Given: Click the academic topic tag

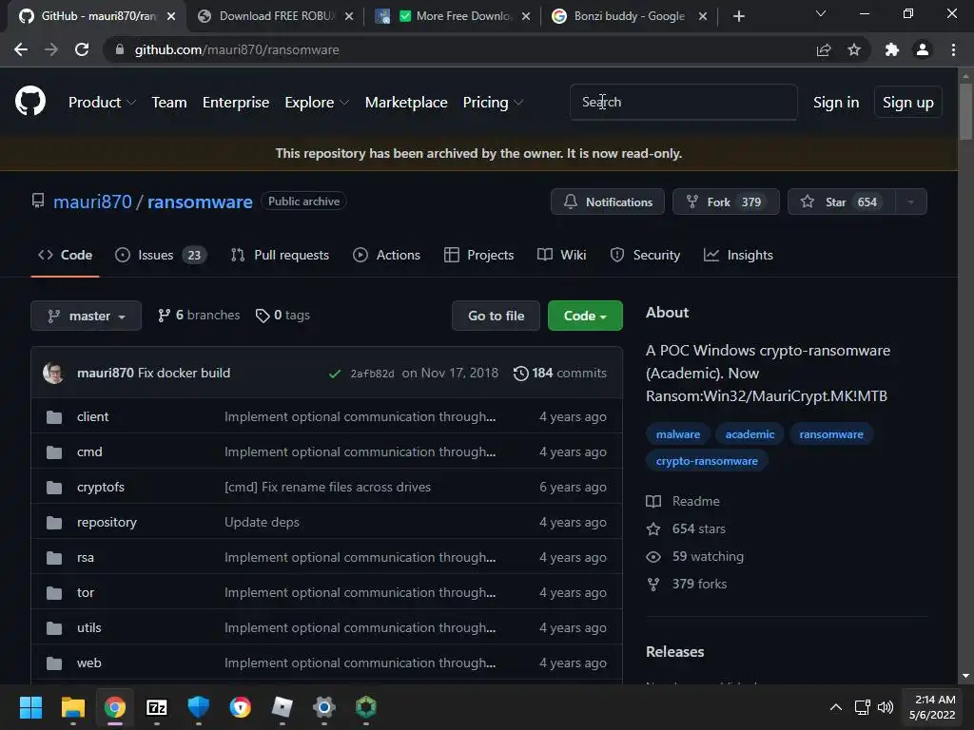Looking at the screenshot, I should coord(750,434).
